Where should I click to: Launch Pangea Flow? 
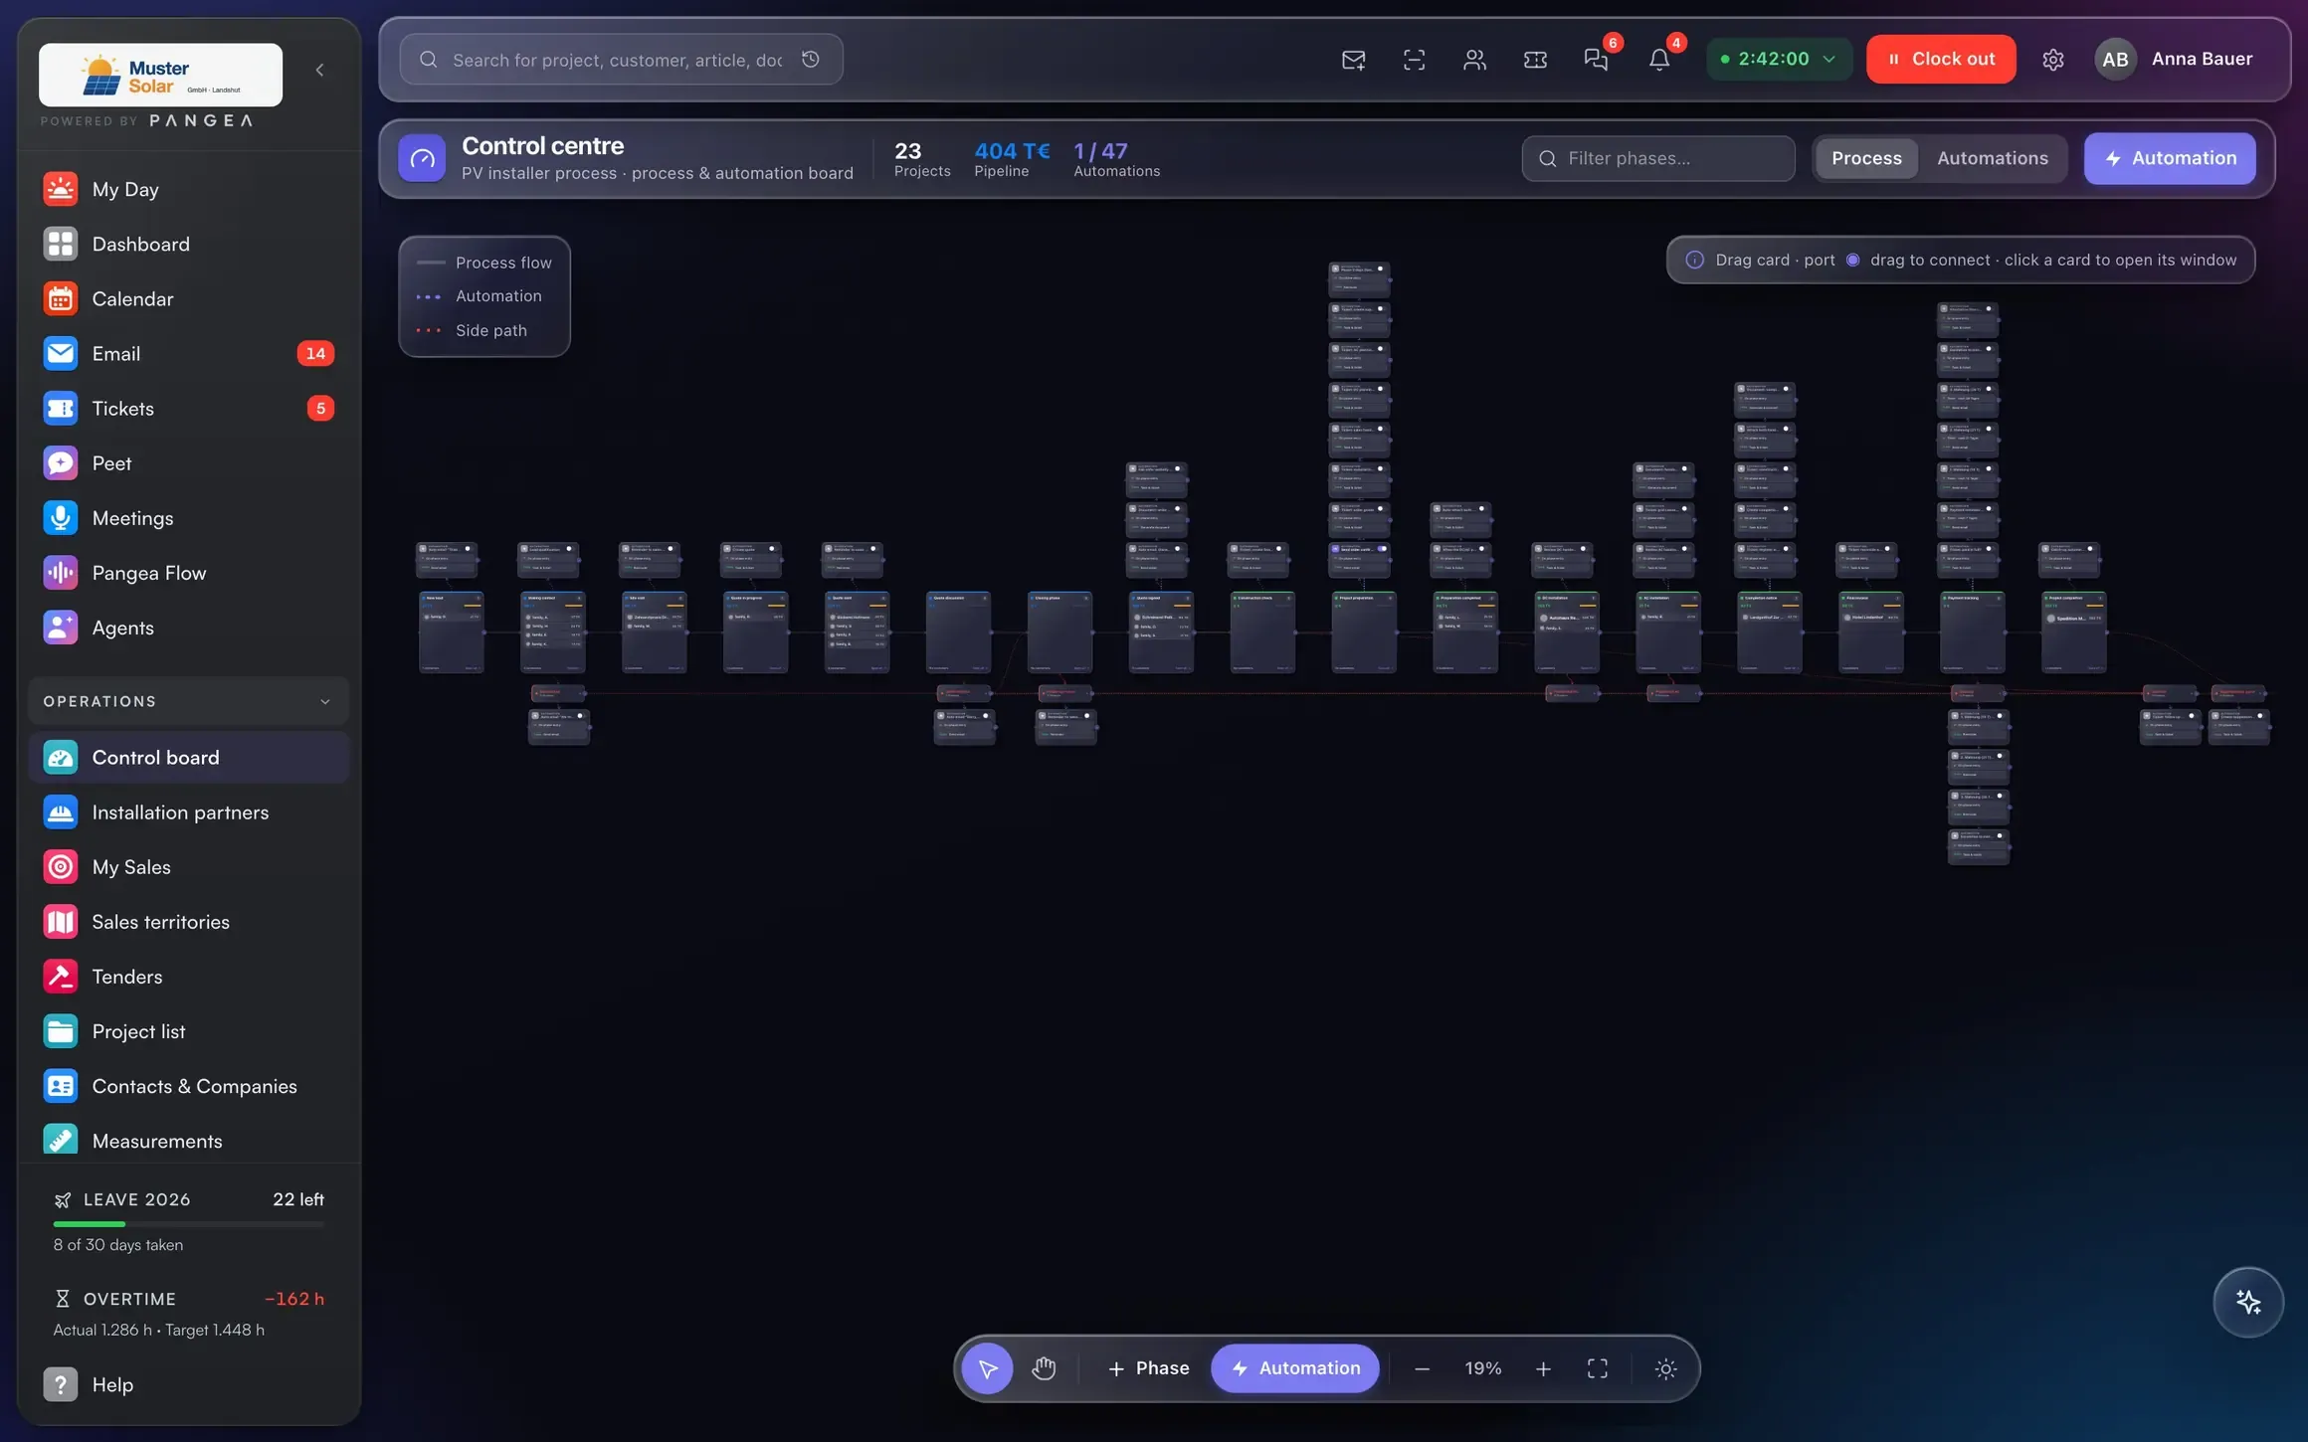click(x=188, y=572)
